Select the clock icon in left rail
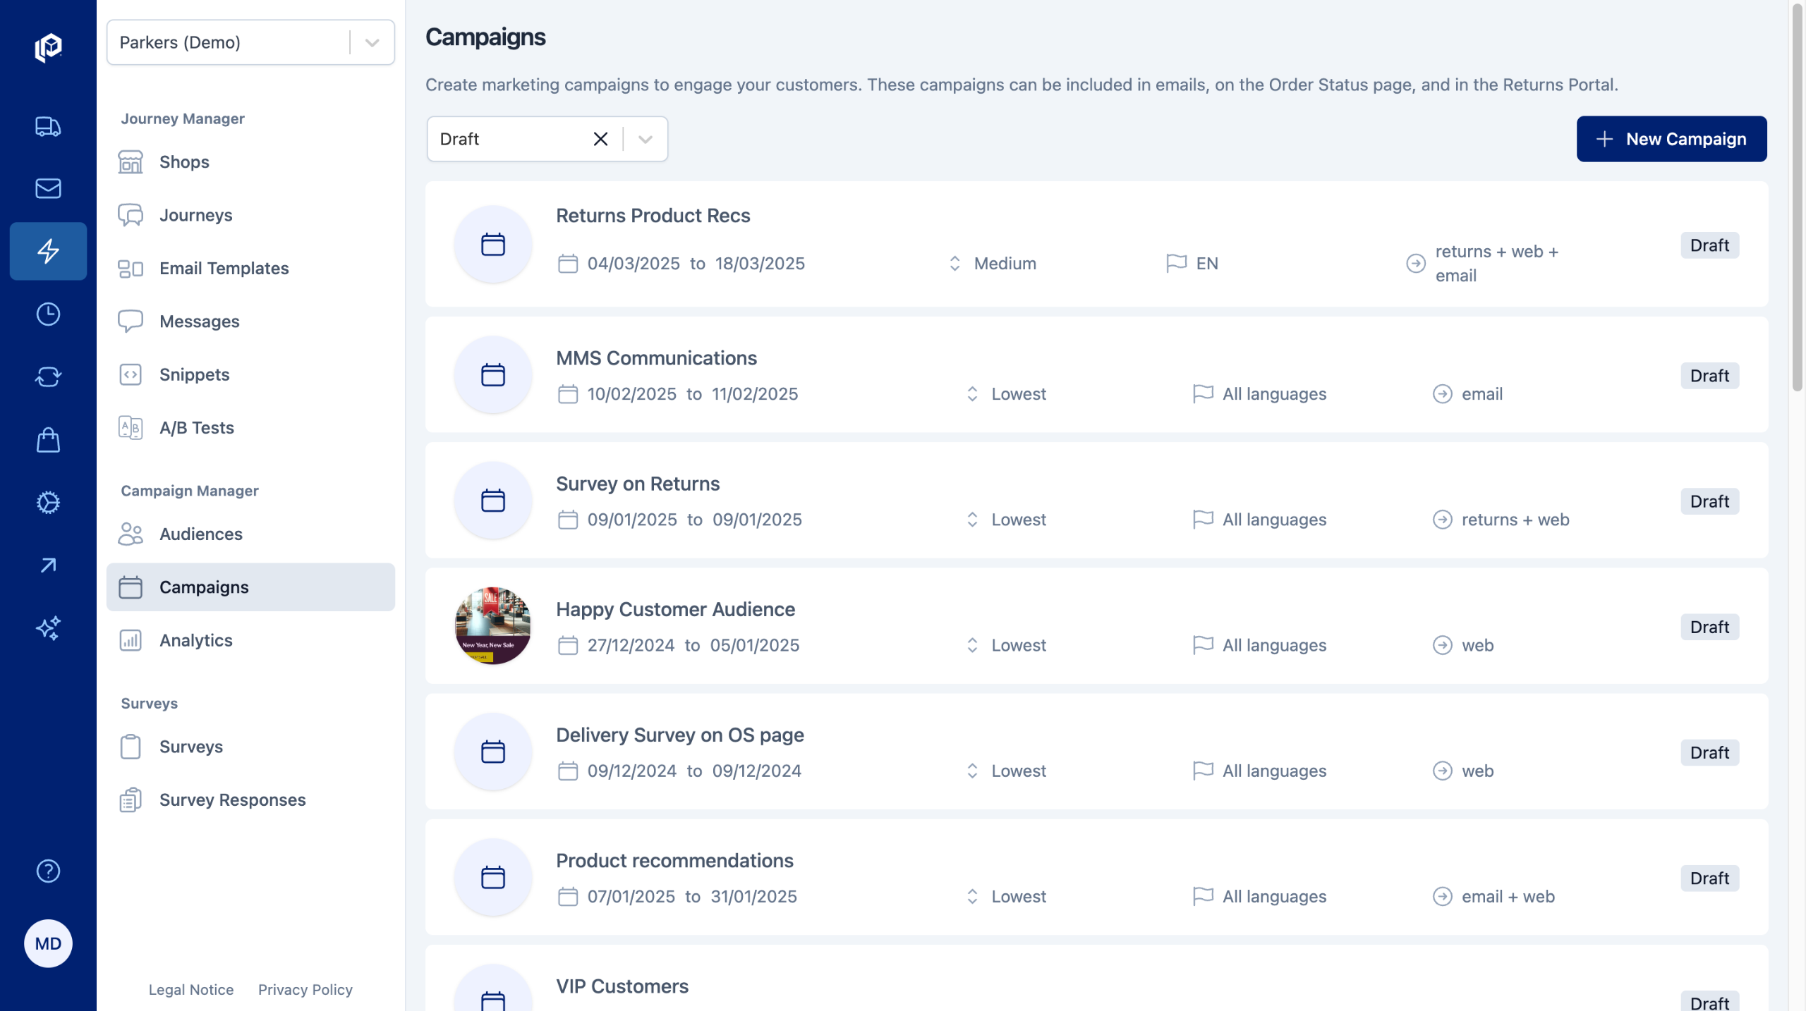 pyautogui.click(x=48, y=314)
